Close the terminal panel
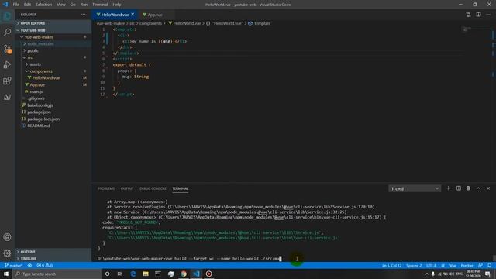The image size is (496, 279). pos(488,188)
